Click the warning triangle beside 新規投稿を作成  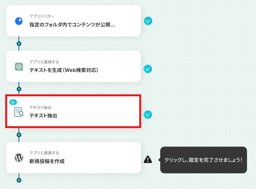tap(148, 159)
